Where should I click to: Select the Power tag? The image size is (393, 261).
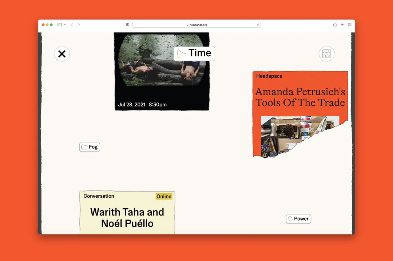pos(298,219)
